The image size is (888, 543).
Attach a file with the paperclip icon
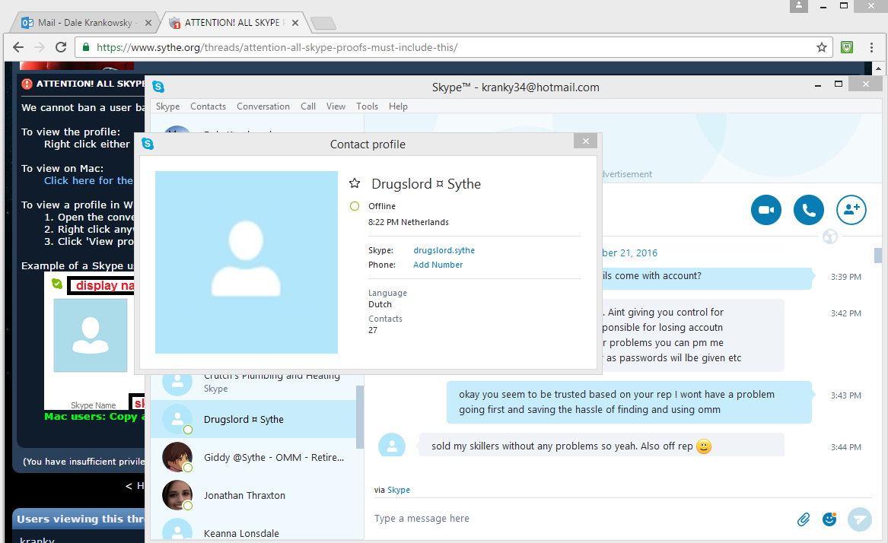click(x=803, y=519)
